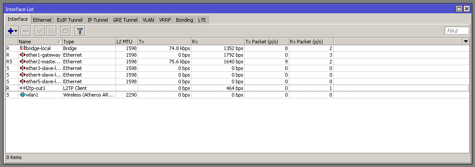The image size is (475, 167).
Task: Click the Comment note button
Action: [65, 31]
